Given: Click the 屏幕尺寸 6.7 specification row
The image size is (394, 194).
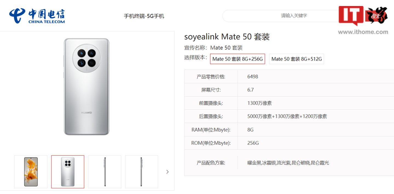Looking at the screenshot, I should (289, 90).
